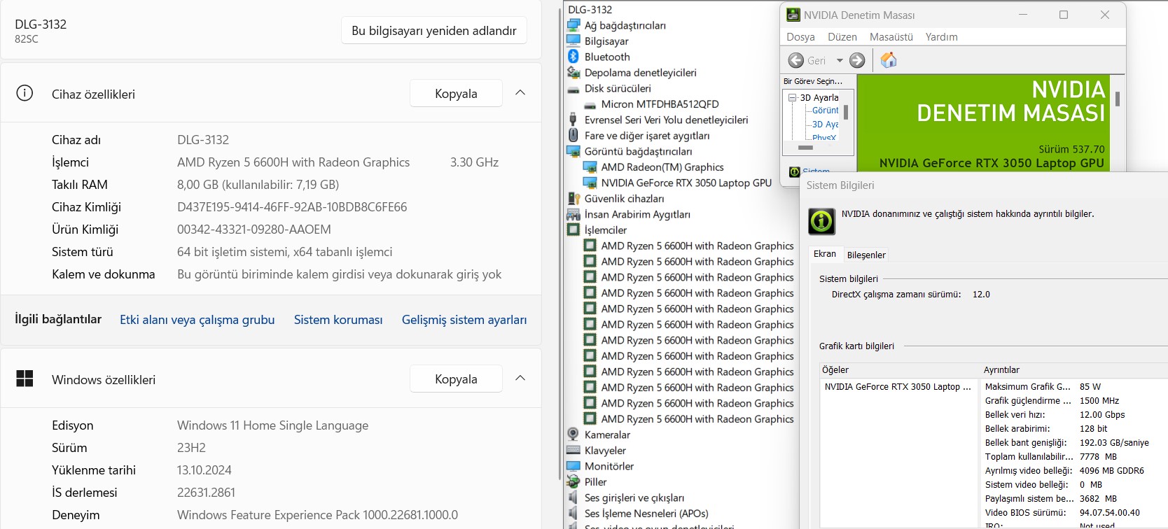Click İS derlemesi value 22631.2861

tap(206, 493)
